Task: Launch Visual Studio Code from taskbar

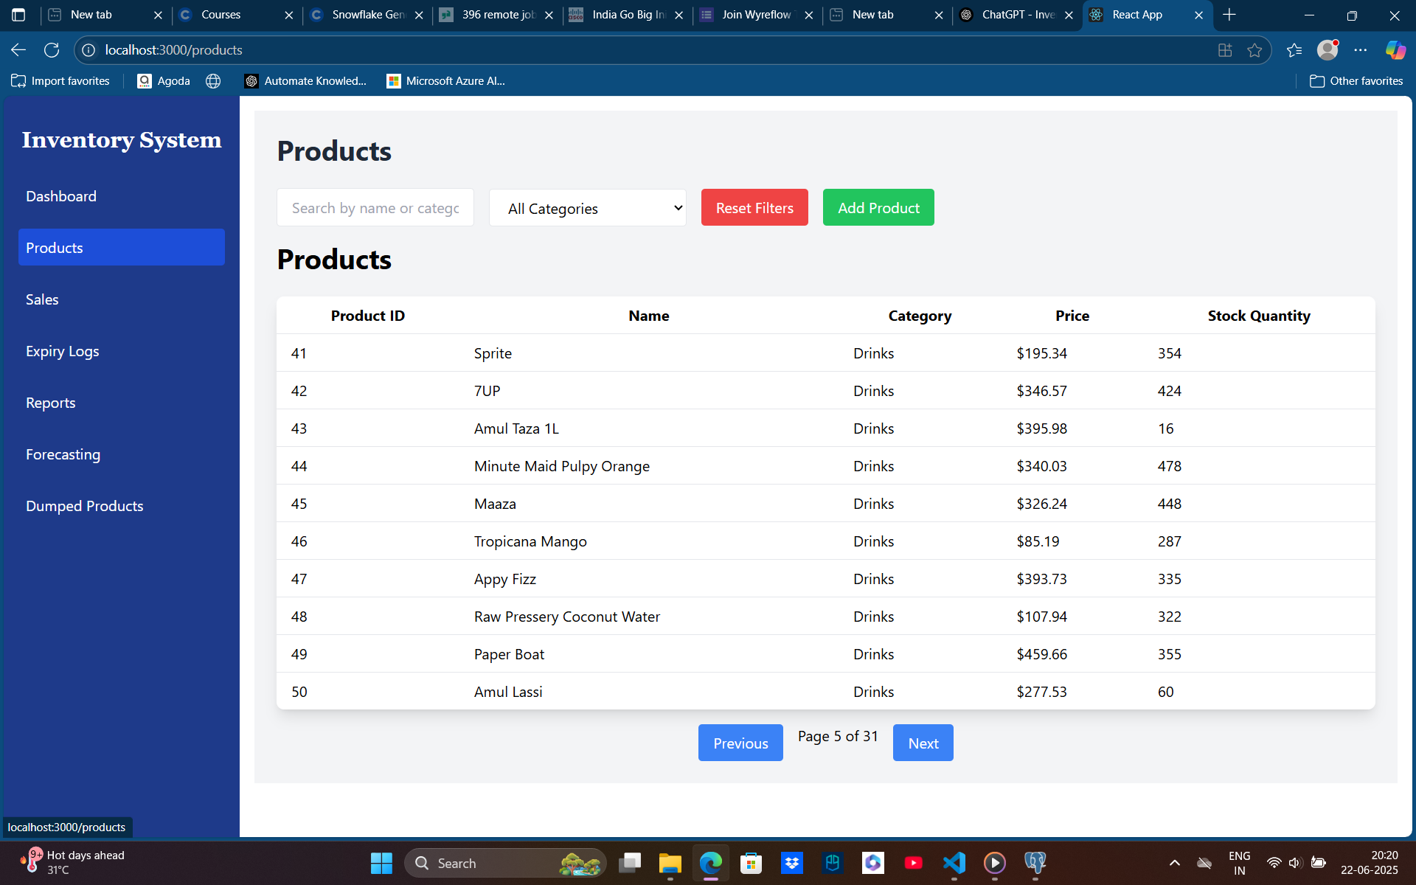Action: coord(954,863)
